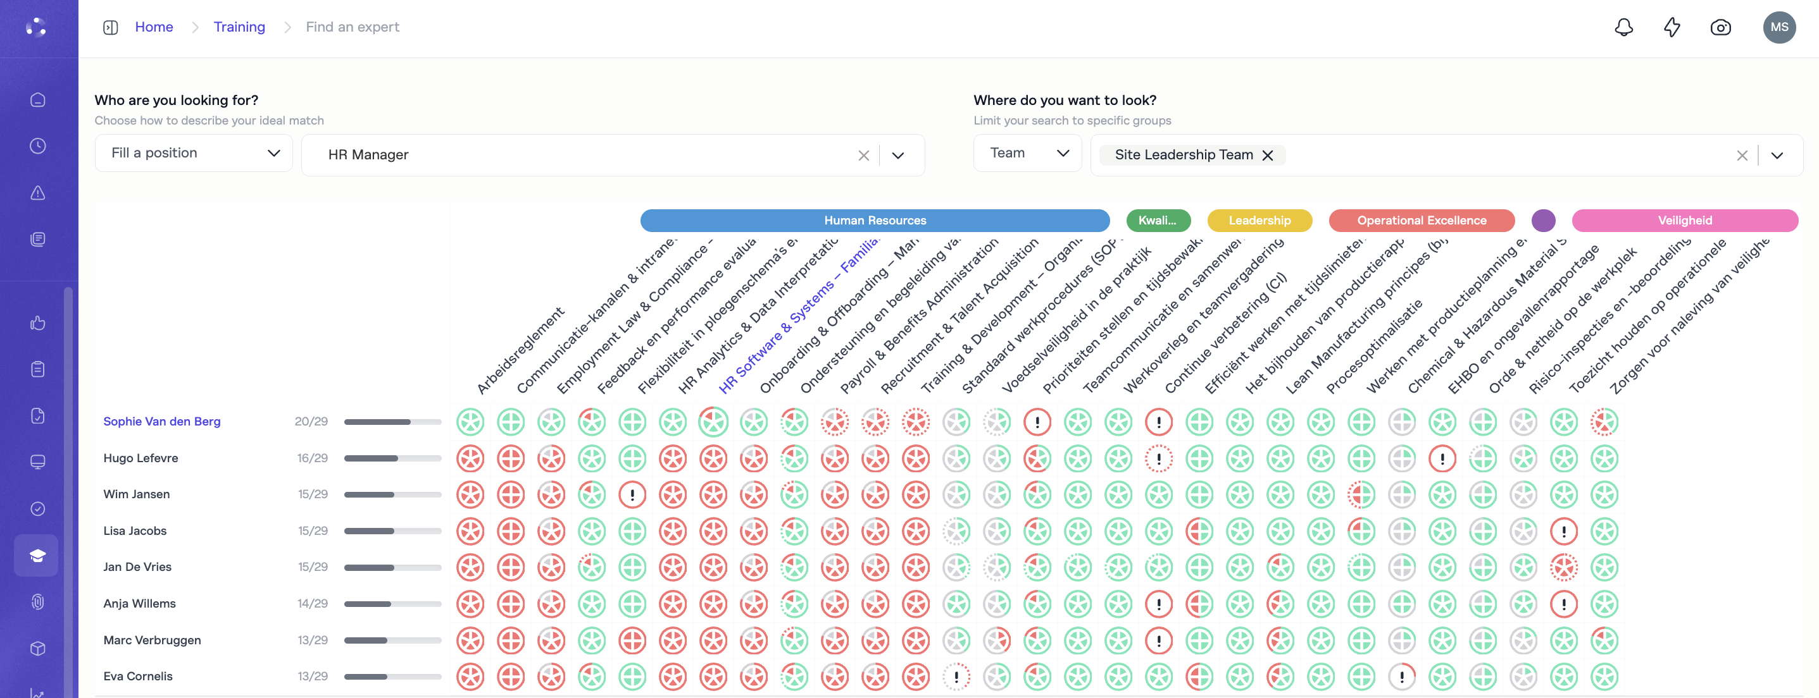Click the notification bell icon
The image size is (1819, 698).
coord(1623,27)
